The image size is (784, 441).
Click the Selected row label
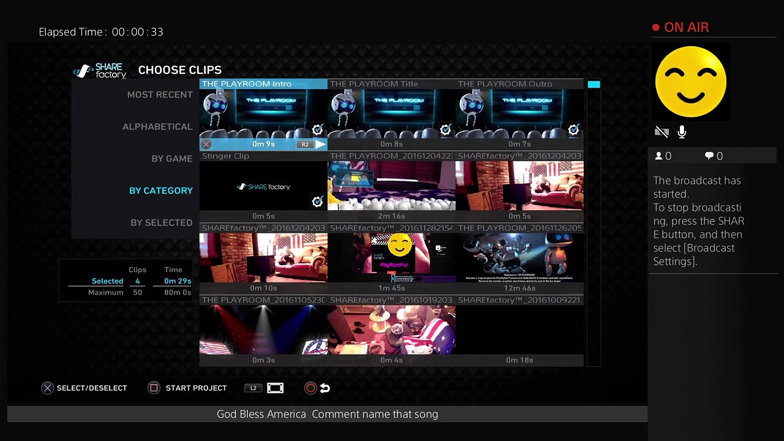click(x=107, y=281)
